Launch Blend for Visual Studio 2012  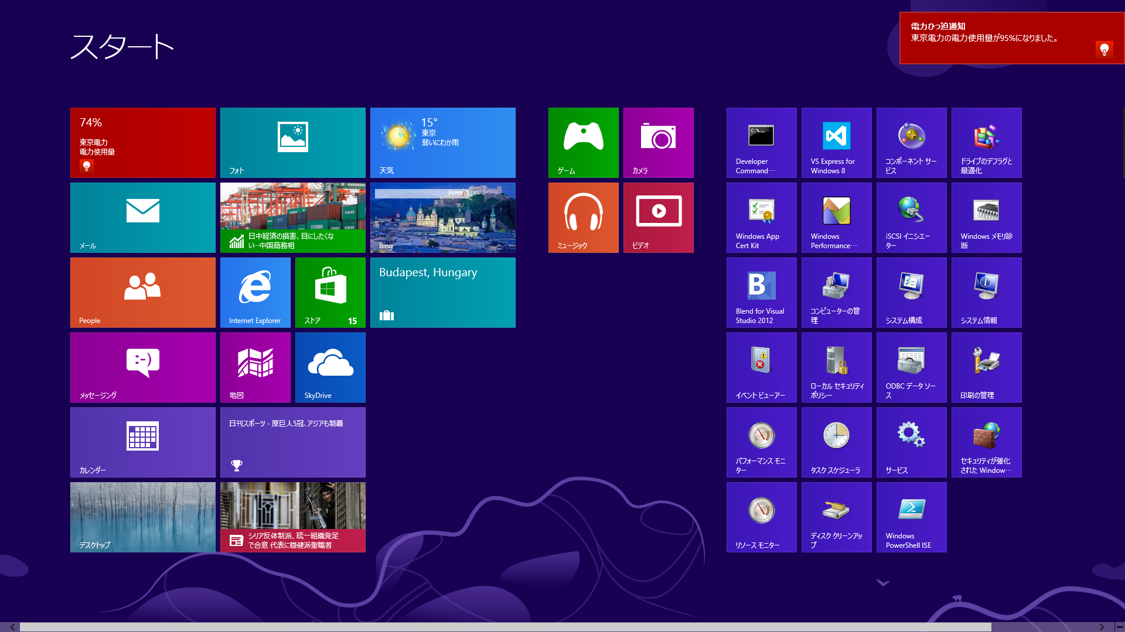tap(761, 292)
